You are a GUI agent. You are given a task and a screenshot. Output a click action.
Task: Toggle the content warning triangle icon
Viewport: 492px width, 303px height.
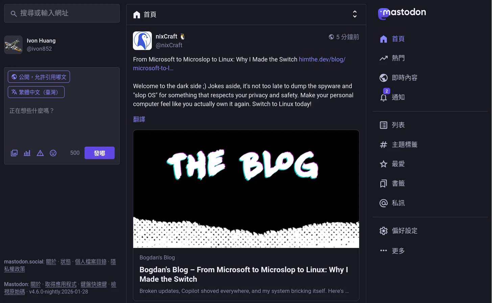40,153
